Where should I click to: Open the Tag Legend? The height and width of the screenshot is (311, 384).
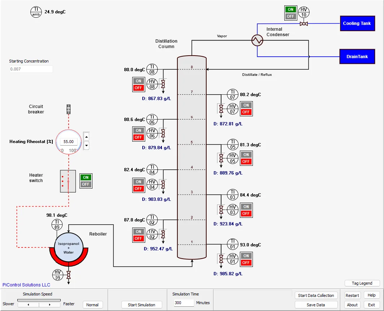pyautogui.click(x=362, y=283)
